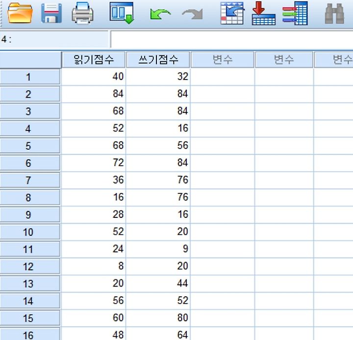353x340 pixels.
Task: Click 쓰기점수 cell 32 in row 1
Action: [x=158, y=77]
